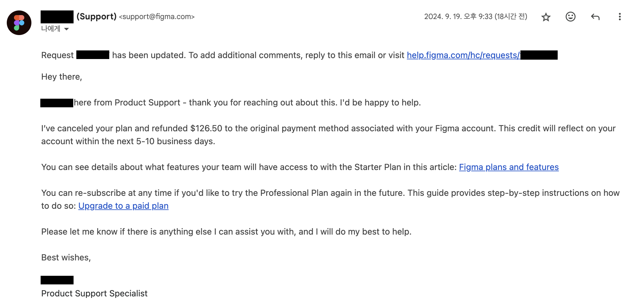
Task: Click the Please let me know sentence
Action: point(226,232)
